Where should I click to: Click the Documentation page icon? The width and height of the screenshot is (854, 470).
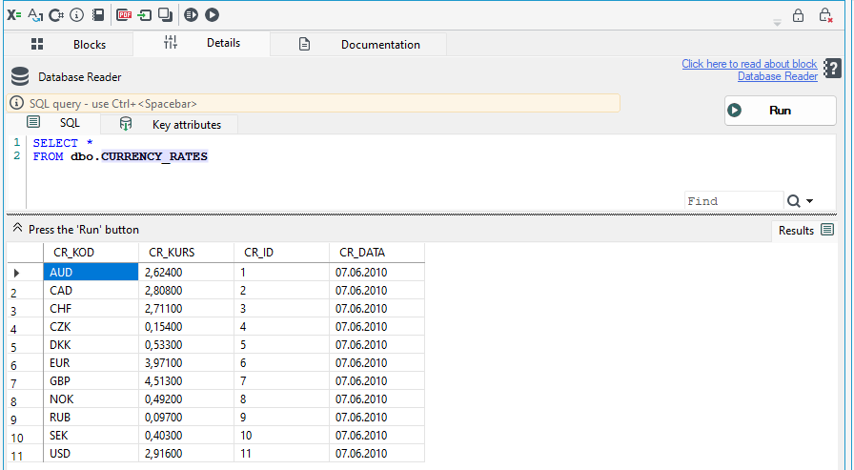(304, 44)
